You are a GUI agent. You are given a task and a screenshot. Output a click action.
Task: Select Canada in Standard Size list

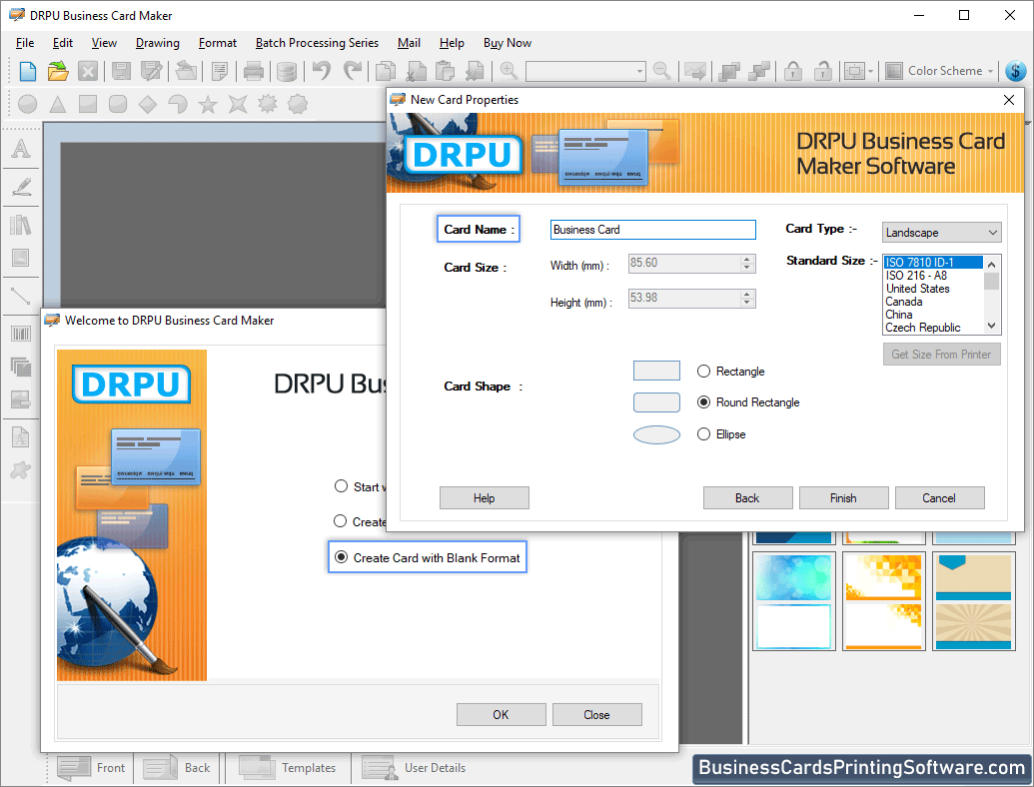pyautogui.click(x=933, y=302)
